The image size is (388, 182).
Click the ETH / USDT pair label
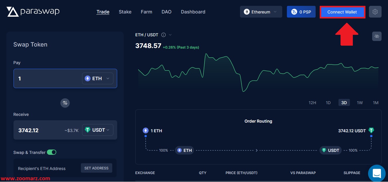point(147,35)
